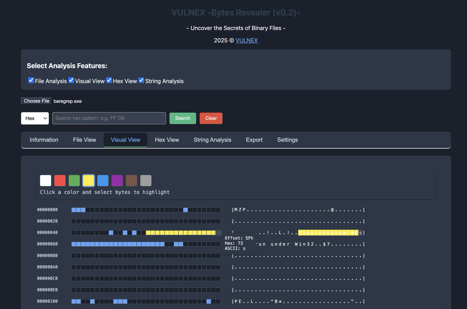Open the Hex View tab
This screenshot has height=309, width=467.
[x=167, y=140]
